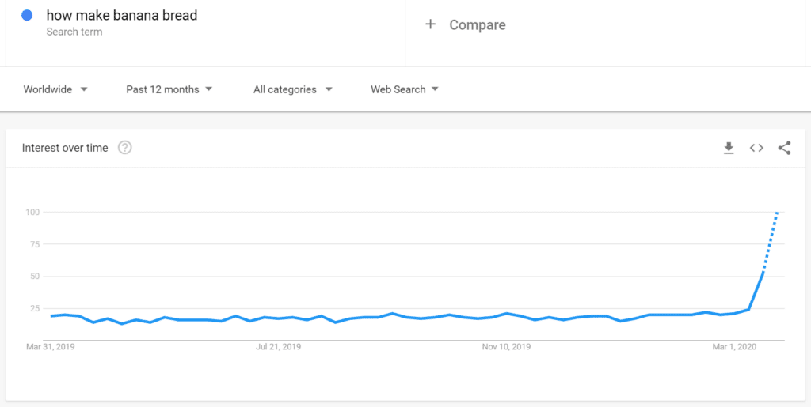Select the Mar 1, 2020 axis label

734,347
